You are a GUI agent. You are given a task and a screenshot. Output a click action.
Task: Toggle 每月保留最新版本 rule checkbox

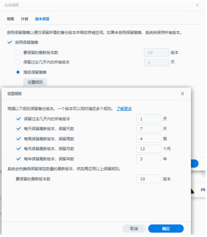tap(19, 149)
